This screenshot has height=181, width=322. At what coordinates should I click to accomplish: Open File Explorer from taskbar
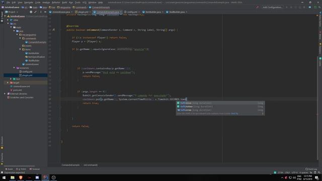pos(13,177)
